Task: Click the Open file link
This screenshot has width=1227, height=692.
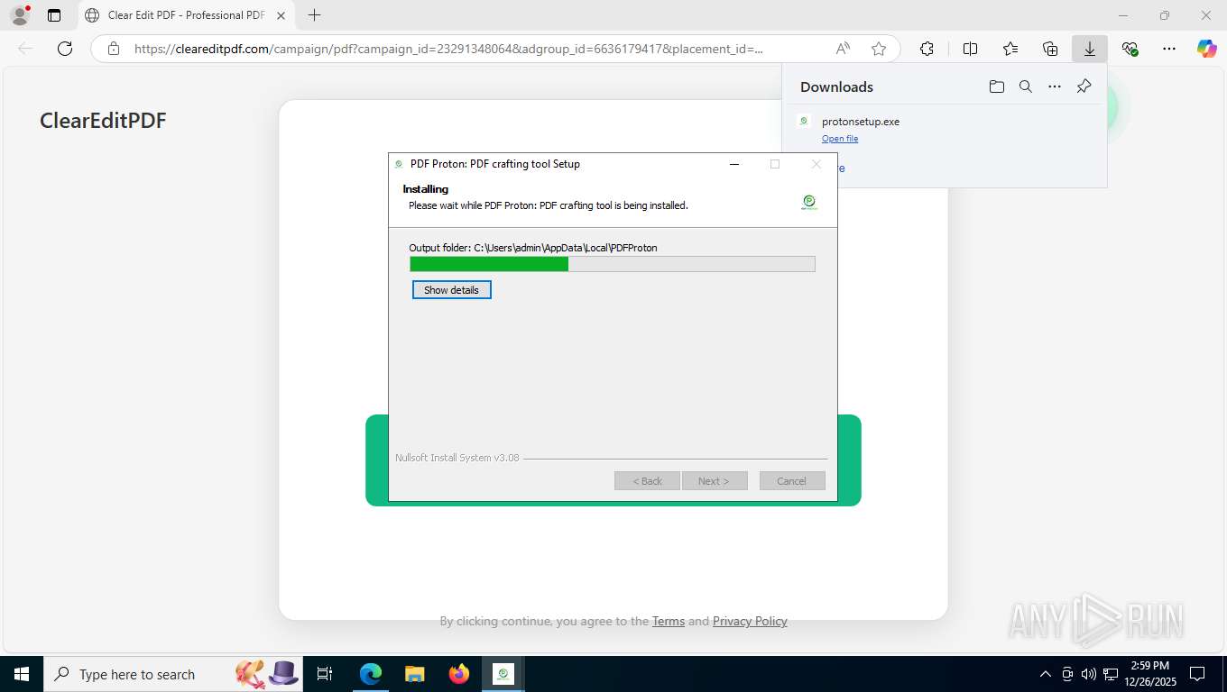Action: point(840,139)
